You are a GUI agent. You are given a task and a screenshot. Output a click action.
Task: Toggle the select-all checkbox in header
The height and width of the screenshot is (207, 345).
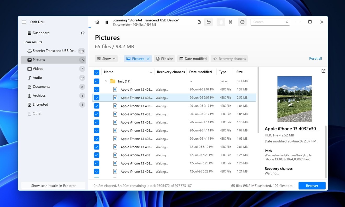[96, 72]
